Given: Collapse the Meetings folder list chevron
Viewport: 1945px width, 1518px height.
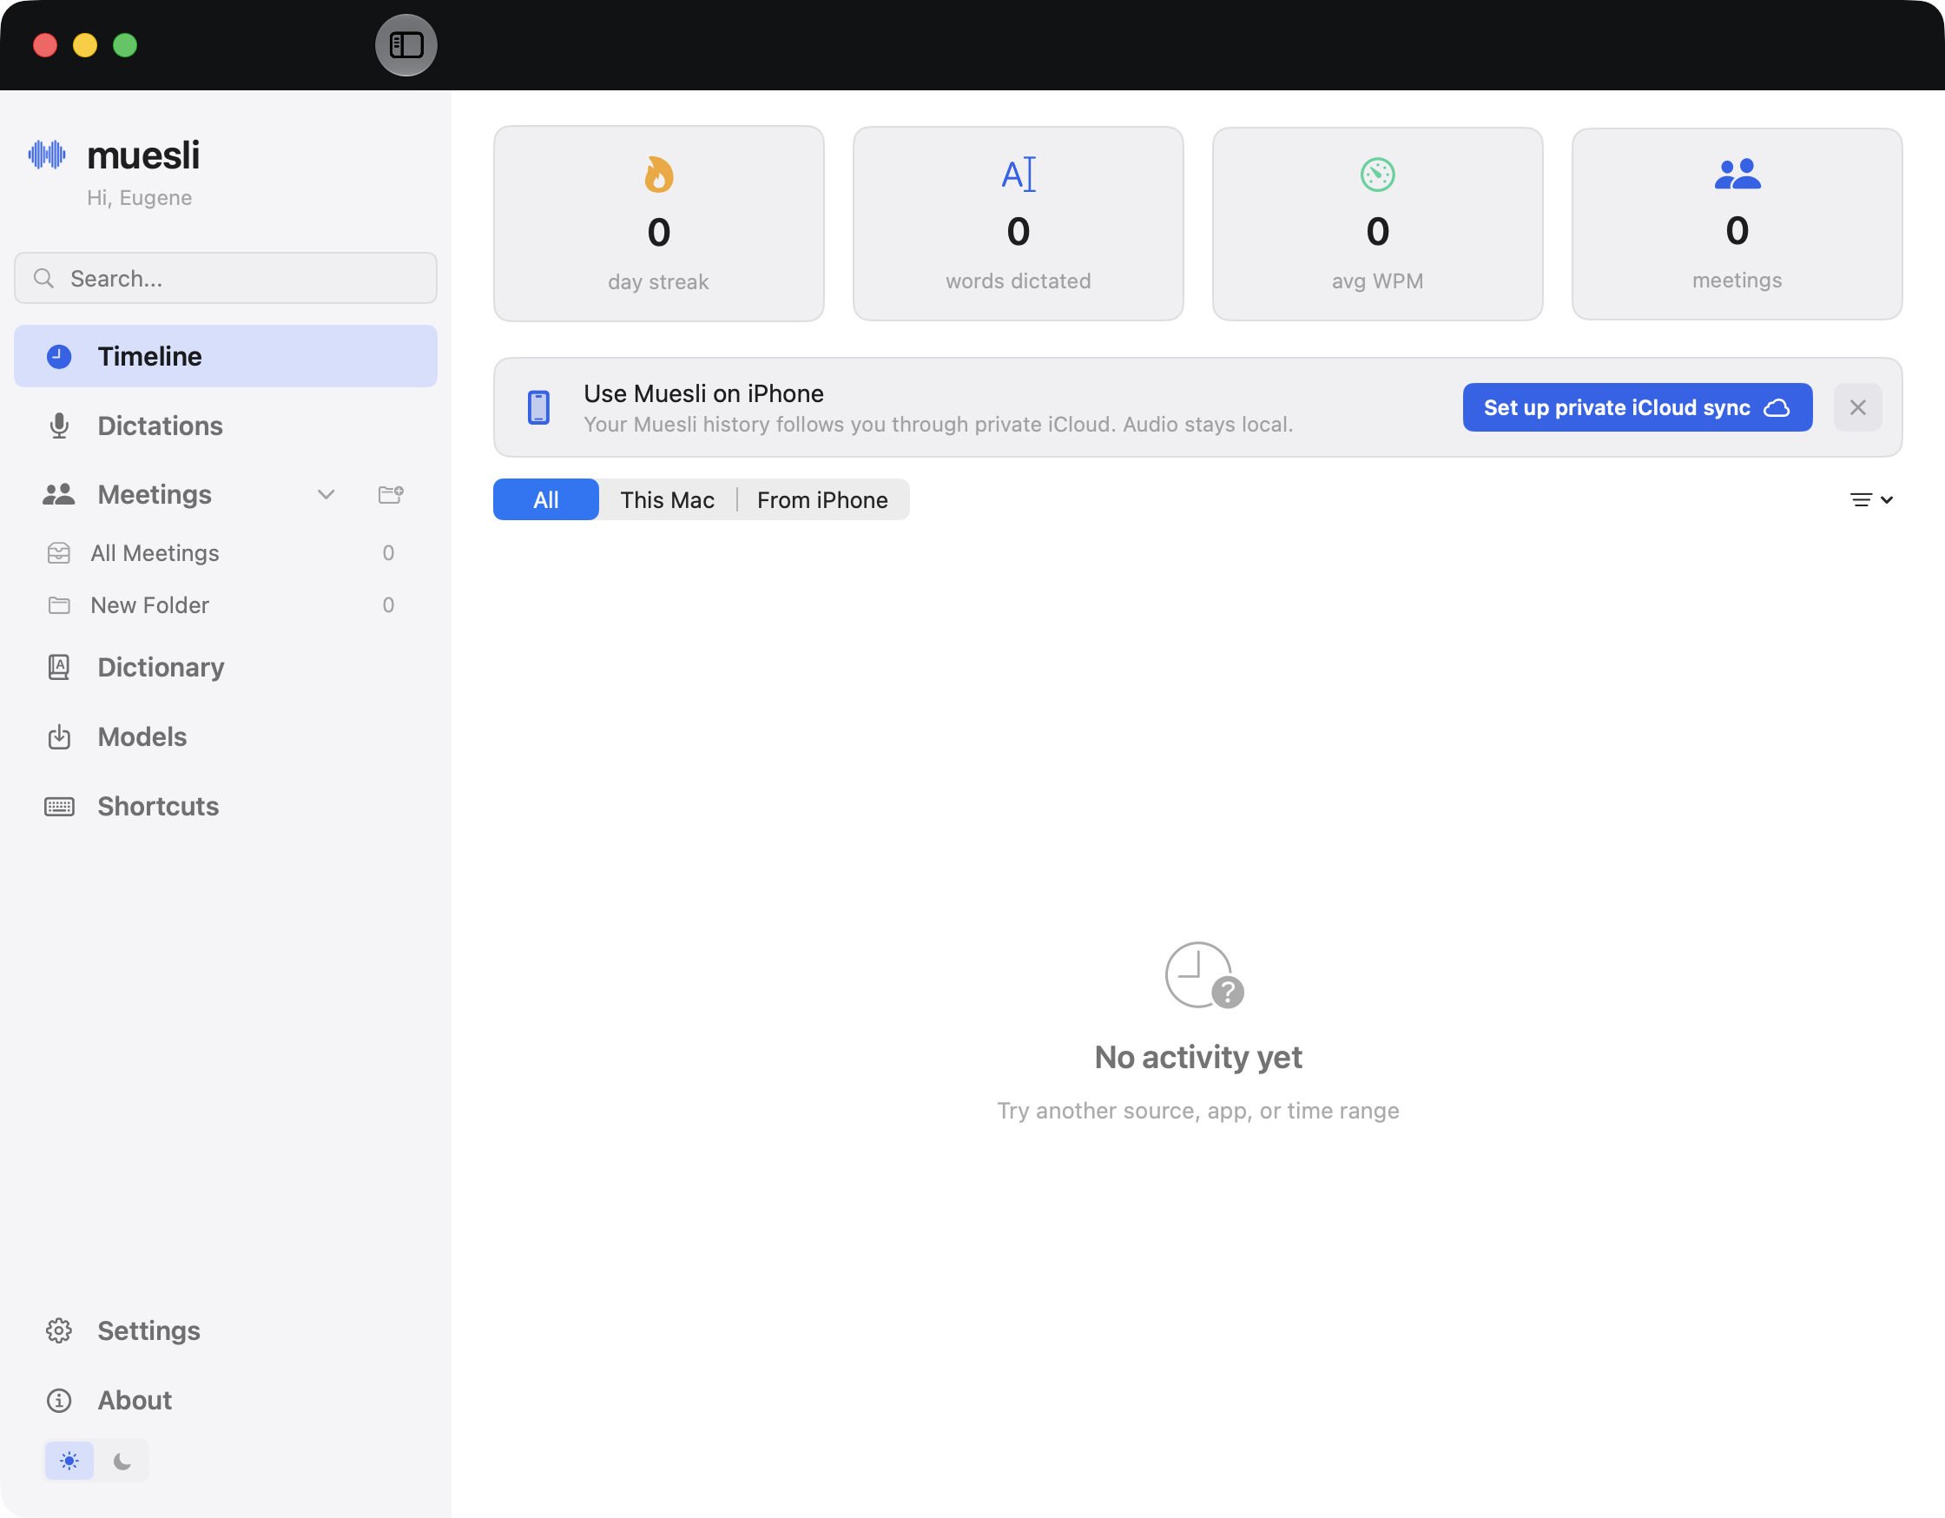Looking at the screenshot, I should (326, 494).
